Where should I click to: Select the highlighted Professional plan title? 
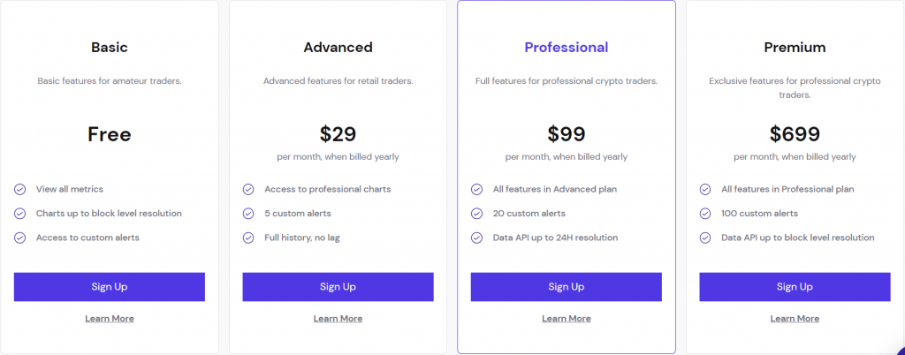567,48
